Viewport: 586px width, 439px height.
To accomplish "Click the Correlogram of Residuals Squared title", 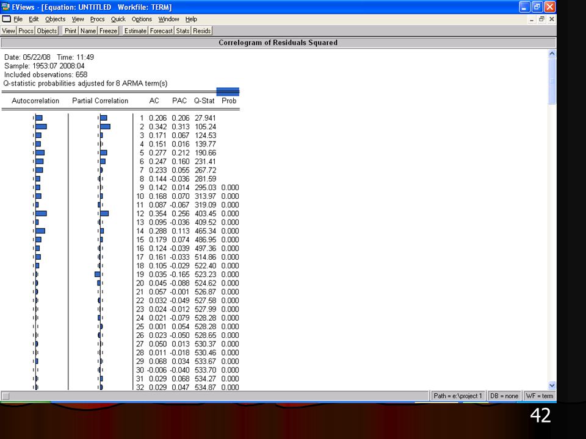I will [278, 43].
